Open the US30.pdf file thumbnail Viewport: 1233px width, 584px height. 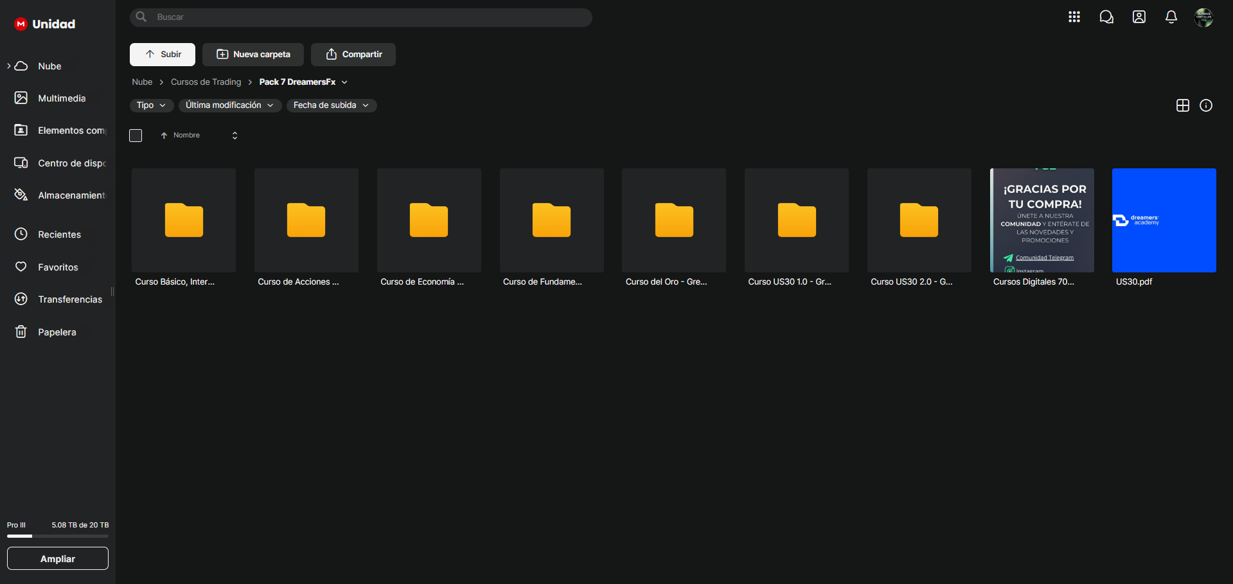(1164, 220)
